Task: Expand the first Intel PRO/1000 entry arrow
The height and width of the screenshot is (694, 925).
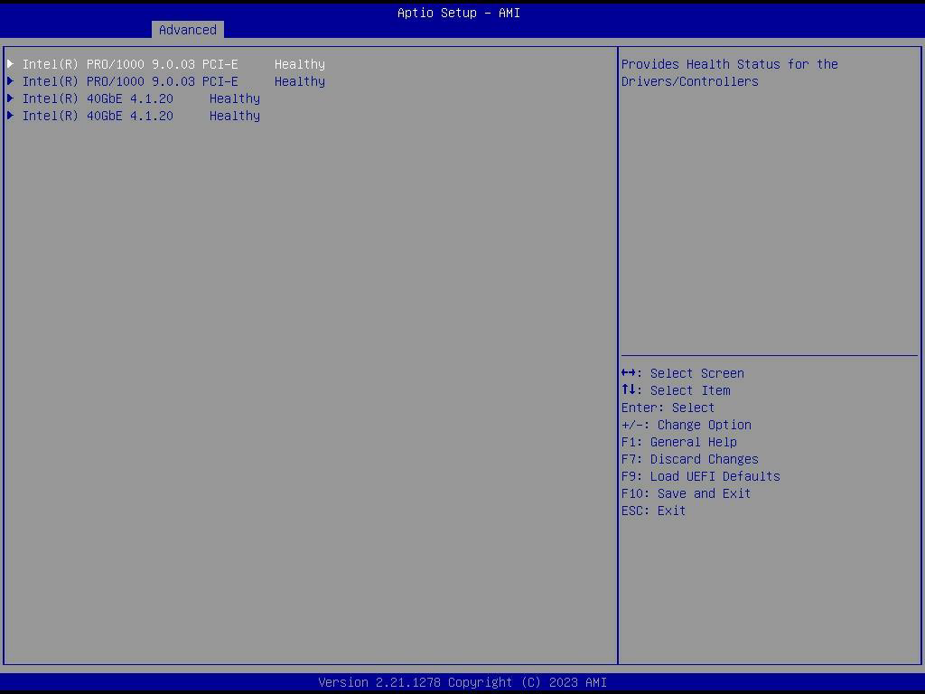Action: click(x=11, y=64)
